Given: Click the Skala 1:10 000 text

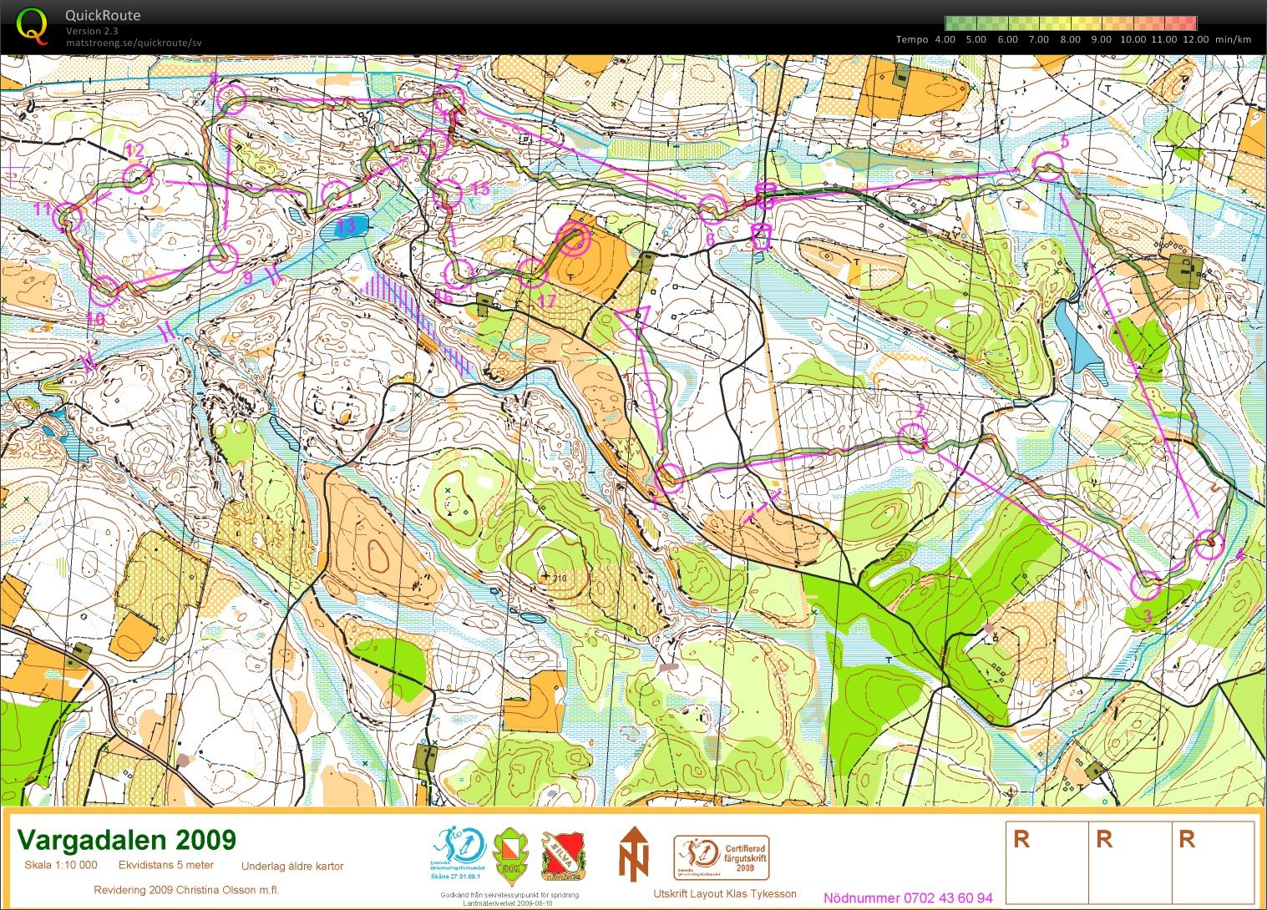Looking at the screenshot, I should click(61, 865).
